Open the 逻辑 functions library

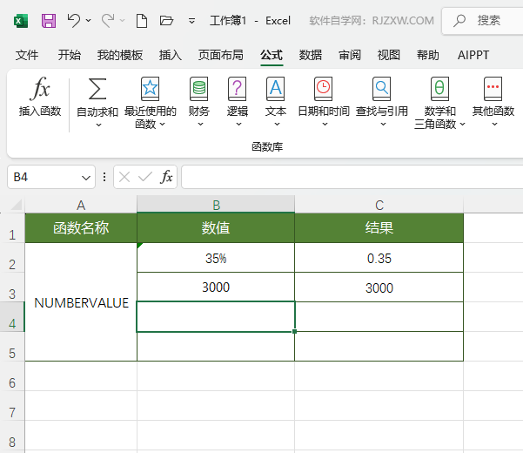coord(238,102)
